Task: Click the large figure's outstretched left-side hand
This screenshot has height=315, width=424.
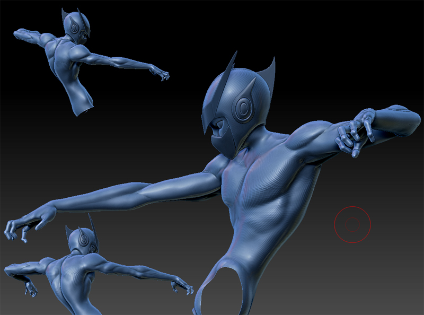Action: (x=30, y=222)
